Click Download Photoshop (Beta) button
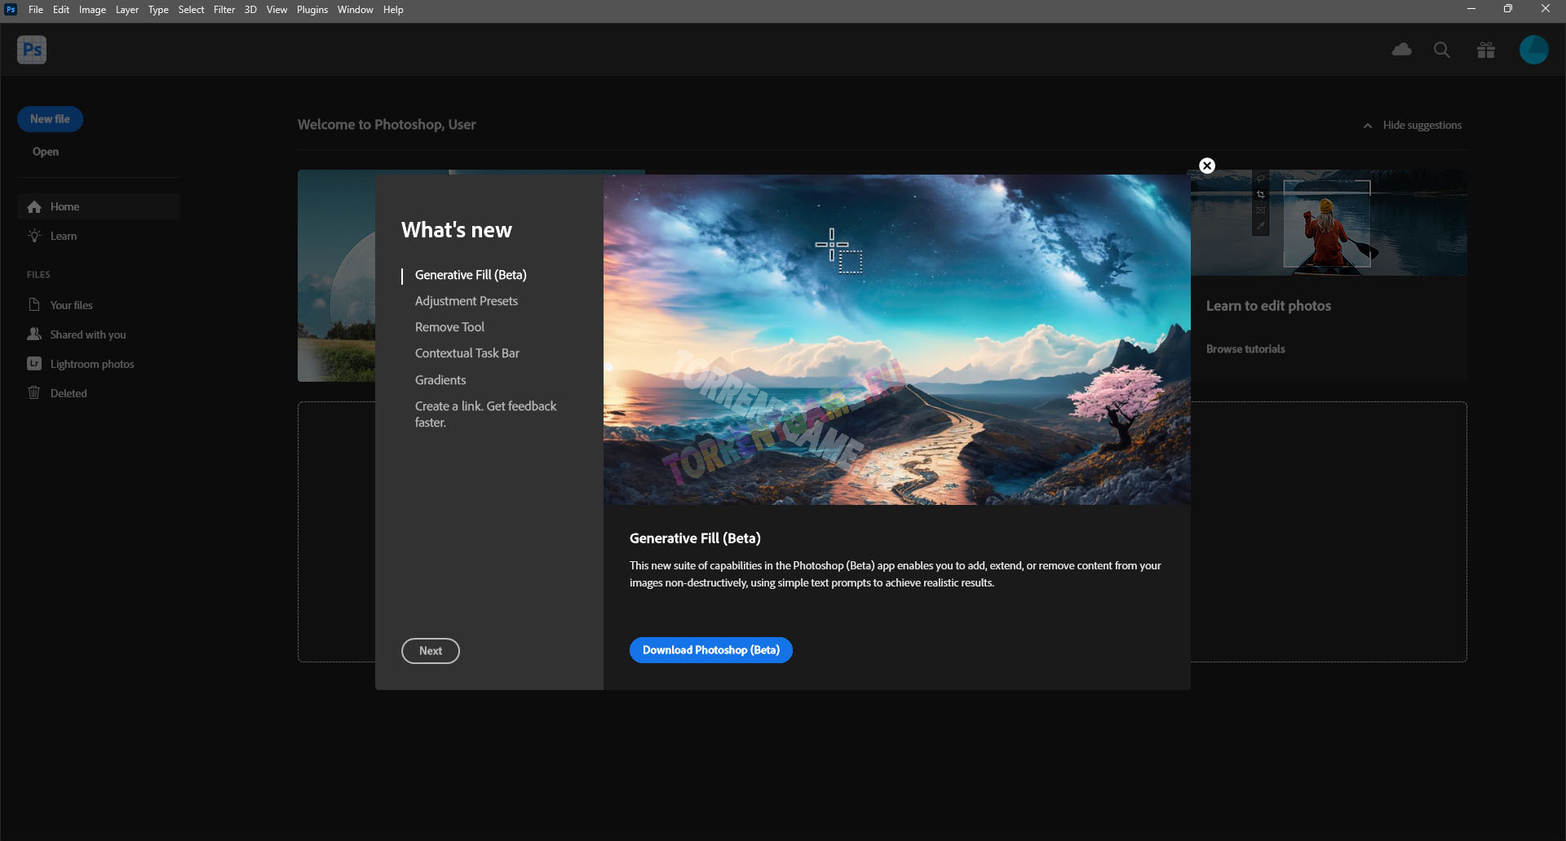This screenshot has width=1566, height=841. coord(710,650)
